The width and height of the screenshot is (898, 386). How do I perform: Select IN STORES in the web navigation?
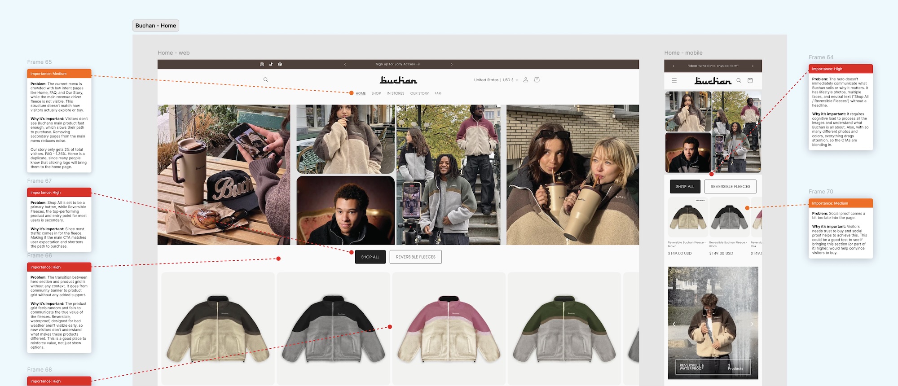click(396, 93)
